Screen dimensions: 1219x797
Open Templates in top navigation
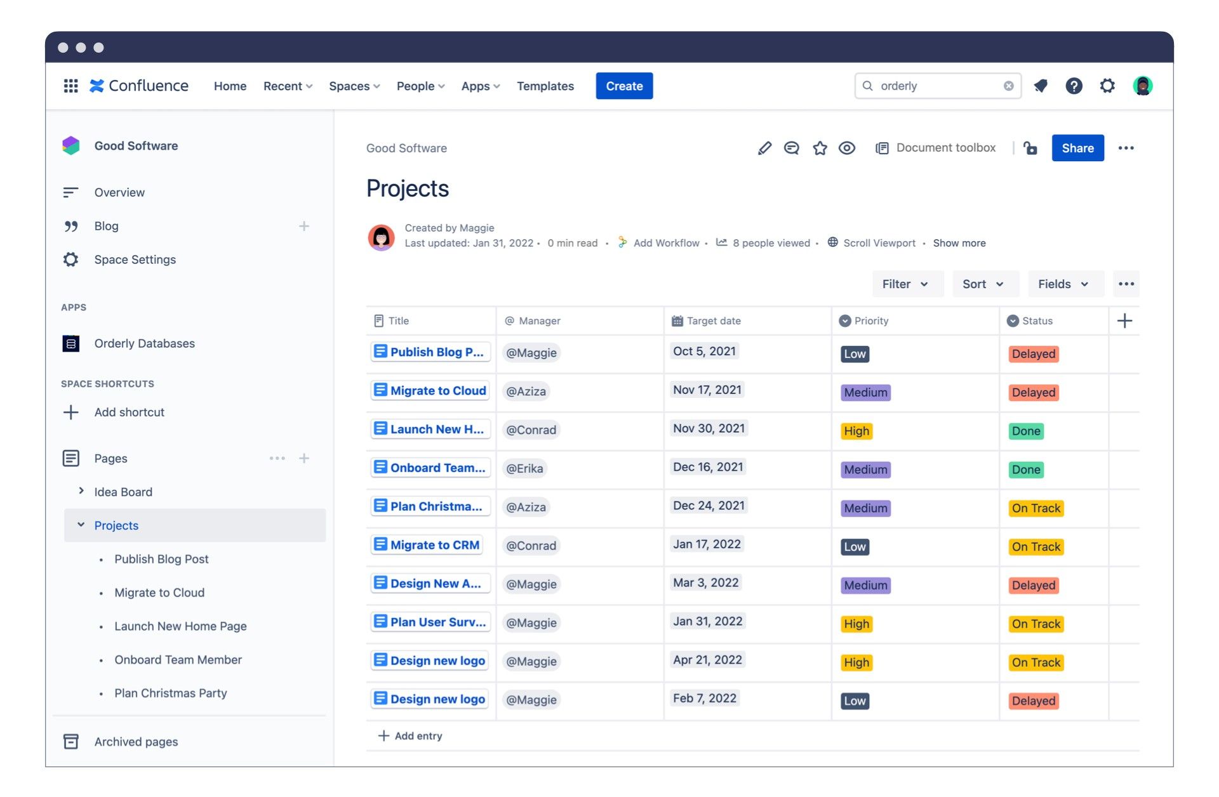tap(545, 86)
